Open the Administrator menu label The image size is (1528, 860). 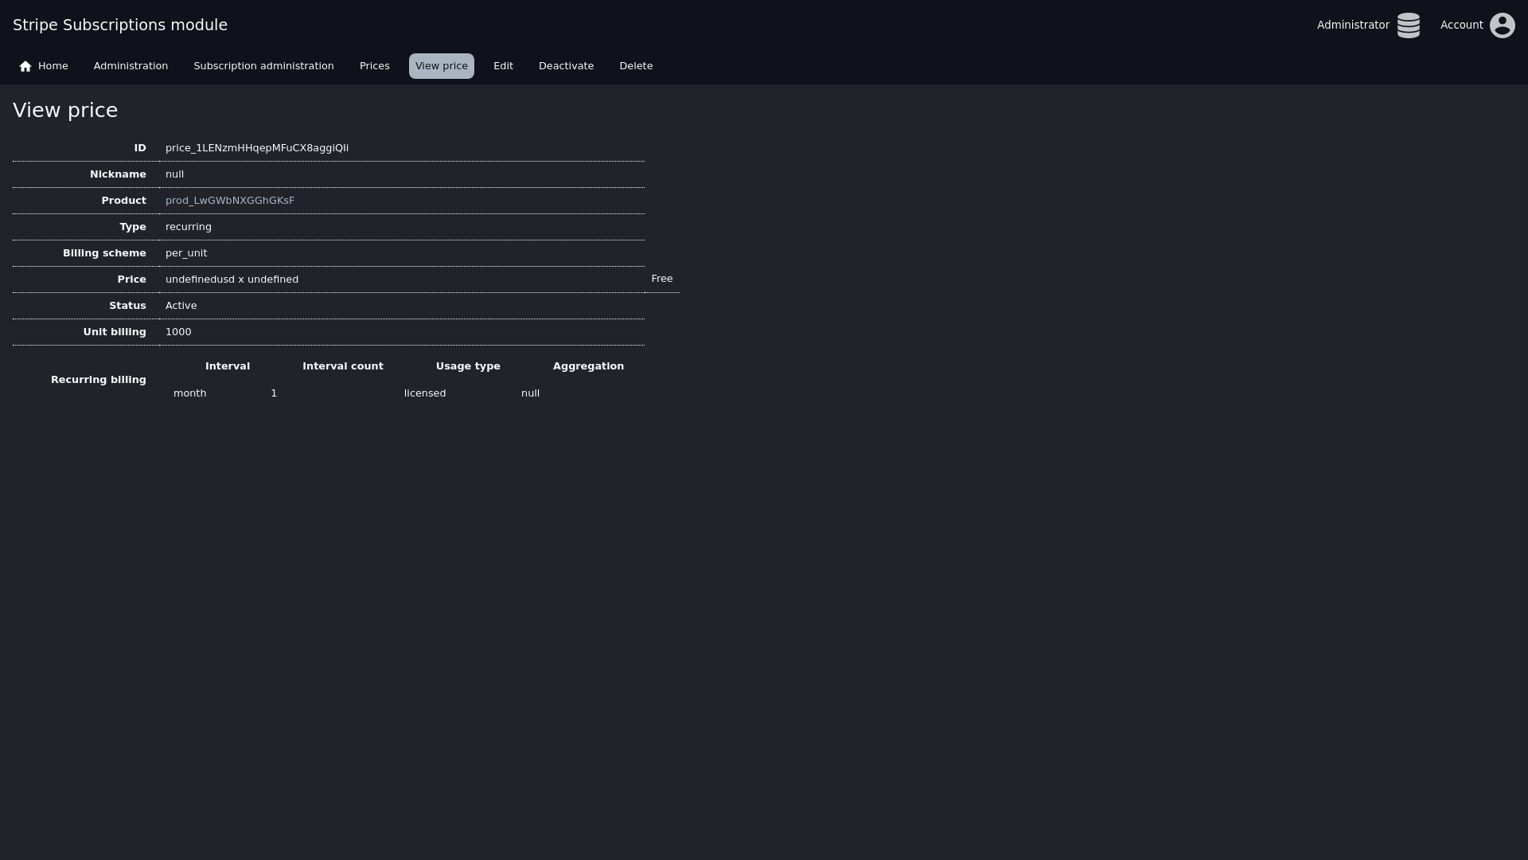pos(1352,25)
